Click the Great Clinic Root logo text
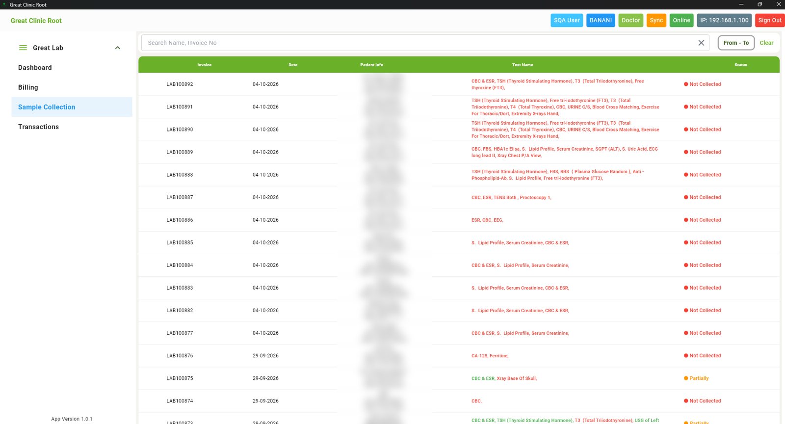The width and height of the screenshot is (785, 424). click(x=36, y=21)
